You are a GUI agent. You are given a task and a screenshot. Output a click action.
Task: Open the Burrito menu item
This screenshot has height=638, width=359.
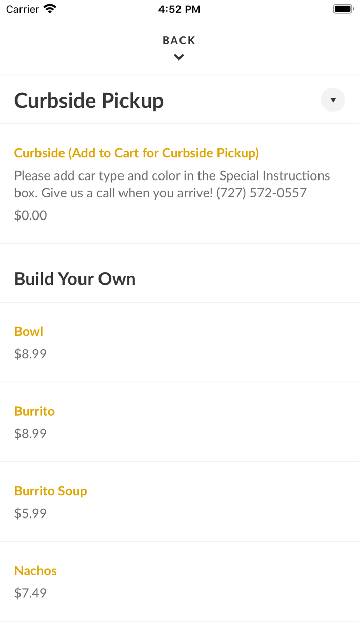(x=34, y=411)
